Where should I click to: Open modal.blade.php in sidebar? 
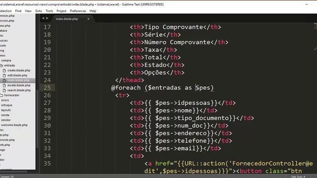(19, 86)
